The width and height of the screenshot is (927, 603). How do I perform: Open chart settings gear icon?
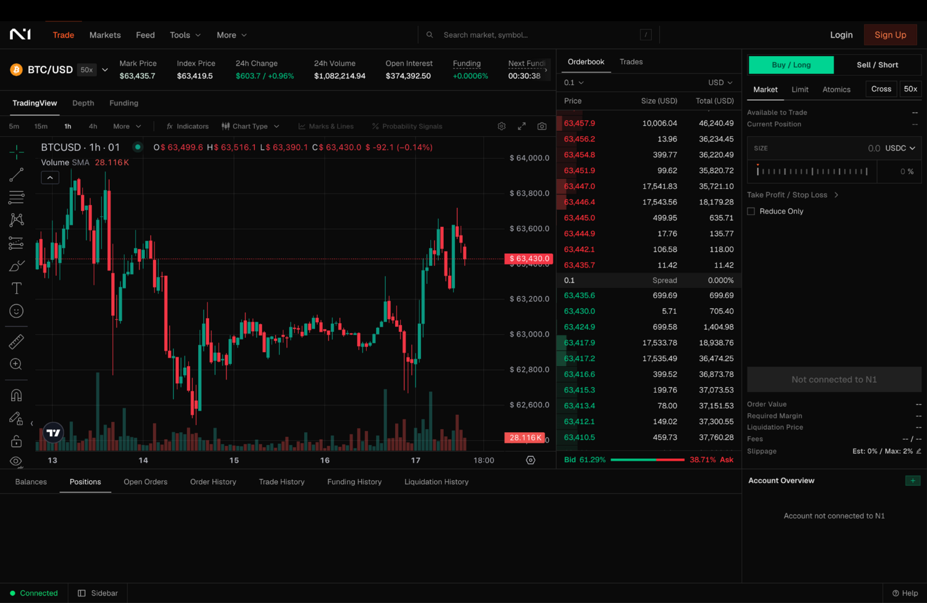[502, 126]
